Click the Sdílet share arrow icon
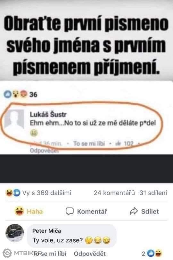This screenshot has height=260, width=173. point(134,211)
